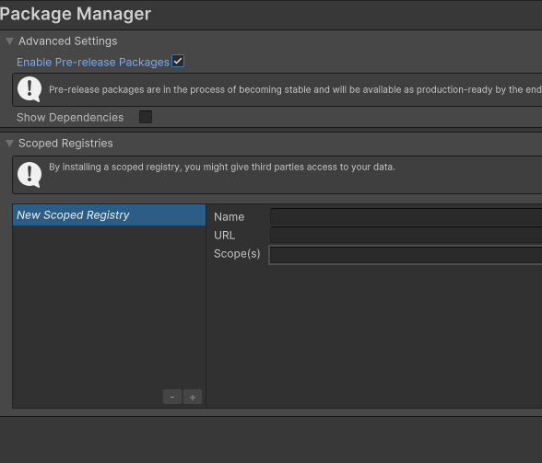The height and width of the screenshot is (463, 542).
Task: Click the third-party data access warning text
Action: coord(222,168)
